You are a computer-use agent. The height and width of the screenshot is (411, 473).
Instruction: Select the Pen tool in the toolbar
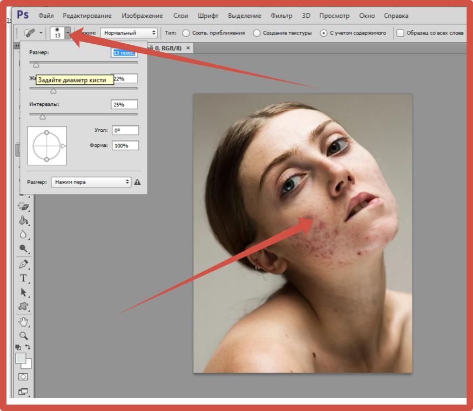click(x=23, y=264)
